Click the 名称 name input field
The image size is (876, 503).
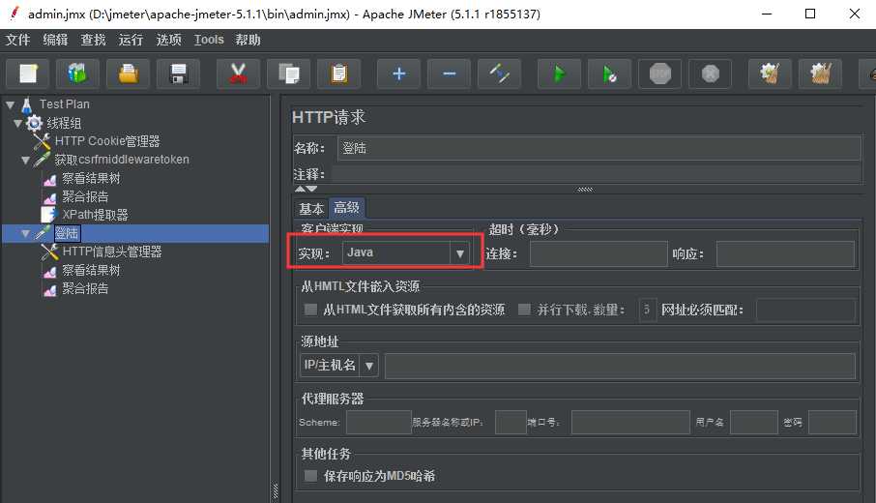pos(599,148)
